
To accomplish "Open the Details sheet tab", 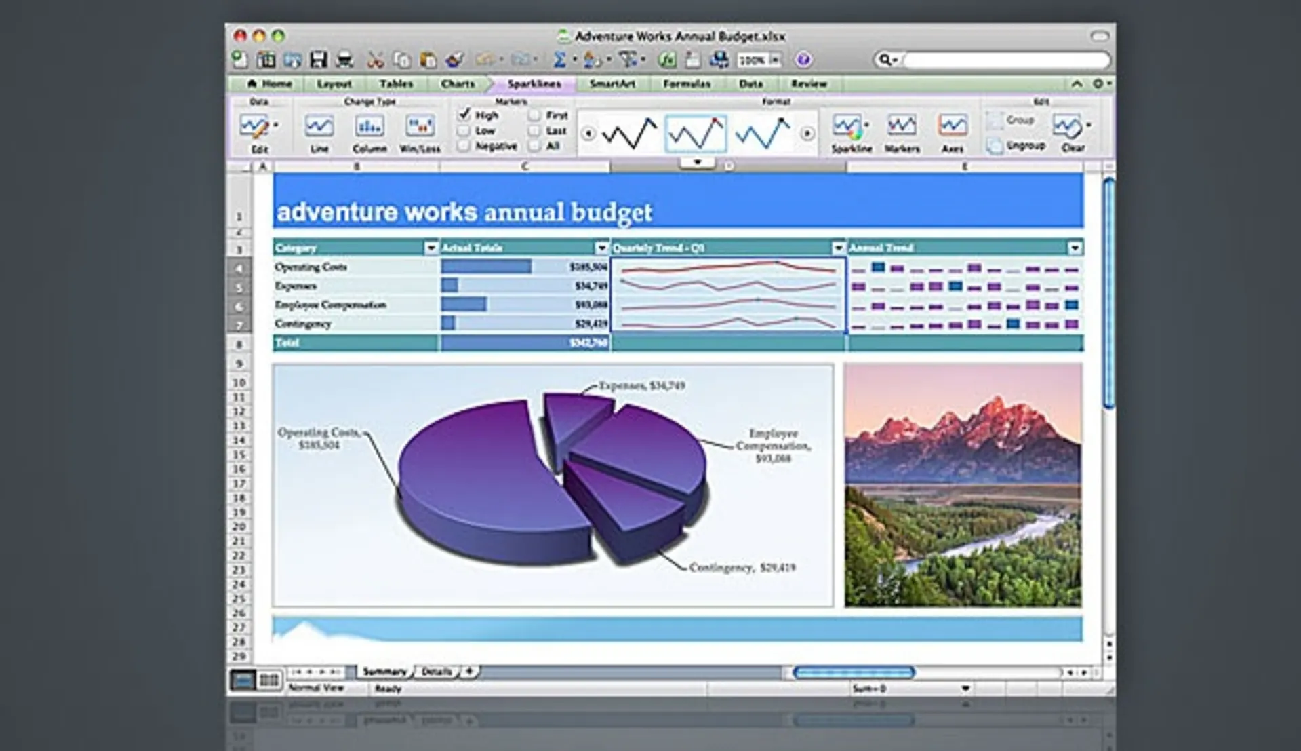I will (436, 672).
